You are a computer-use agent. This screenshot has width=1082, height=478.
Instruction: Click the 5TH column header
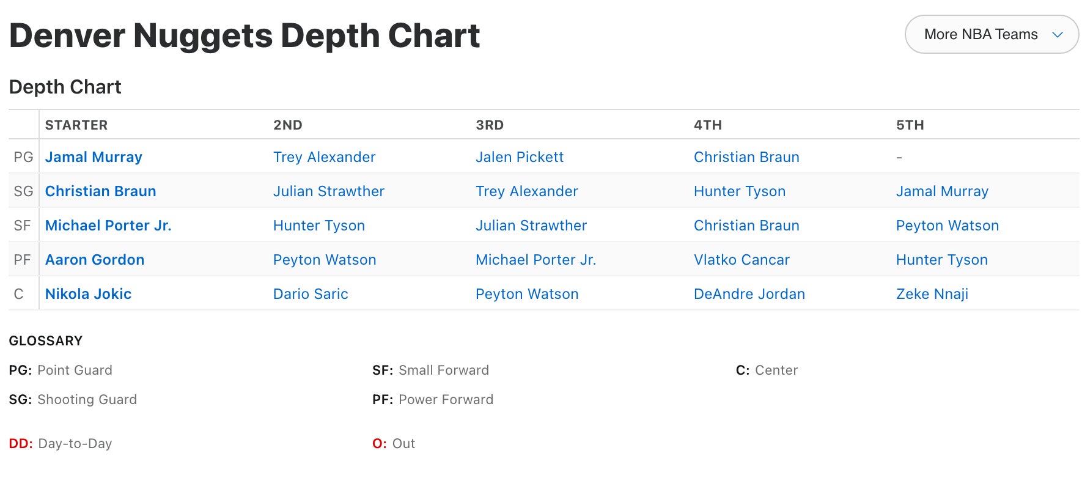[x=910, y=125]
